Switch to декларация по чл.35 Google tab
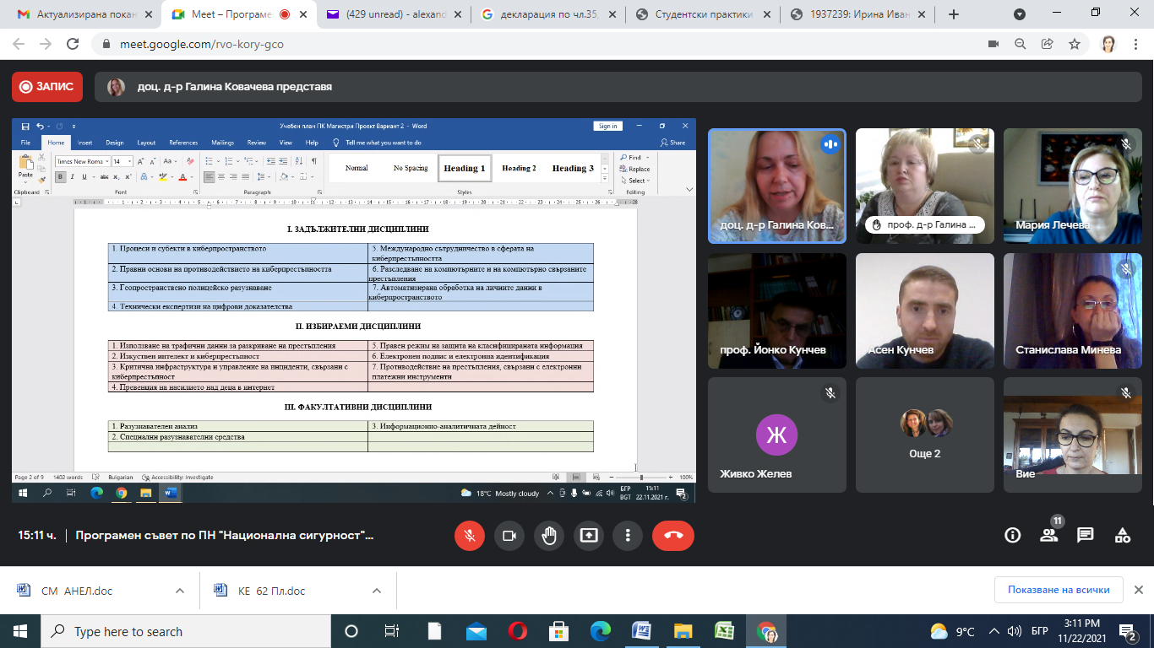The height and width of the screenshot is (648, 1154). pos(550,14)
